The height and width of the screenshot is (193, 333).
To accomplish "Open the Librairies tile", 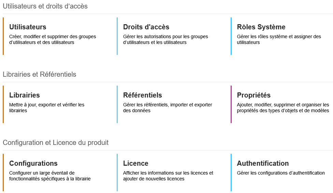I will [25, 95].
